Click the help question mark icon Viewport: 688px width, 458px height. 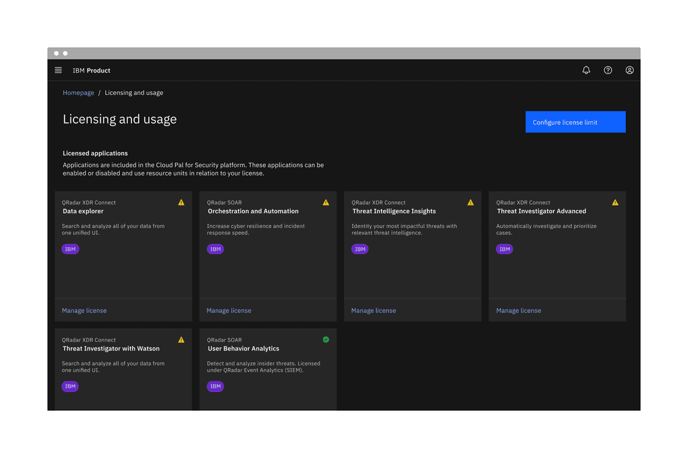pos(607,70)
